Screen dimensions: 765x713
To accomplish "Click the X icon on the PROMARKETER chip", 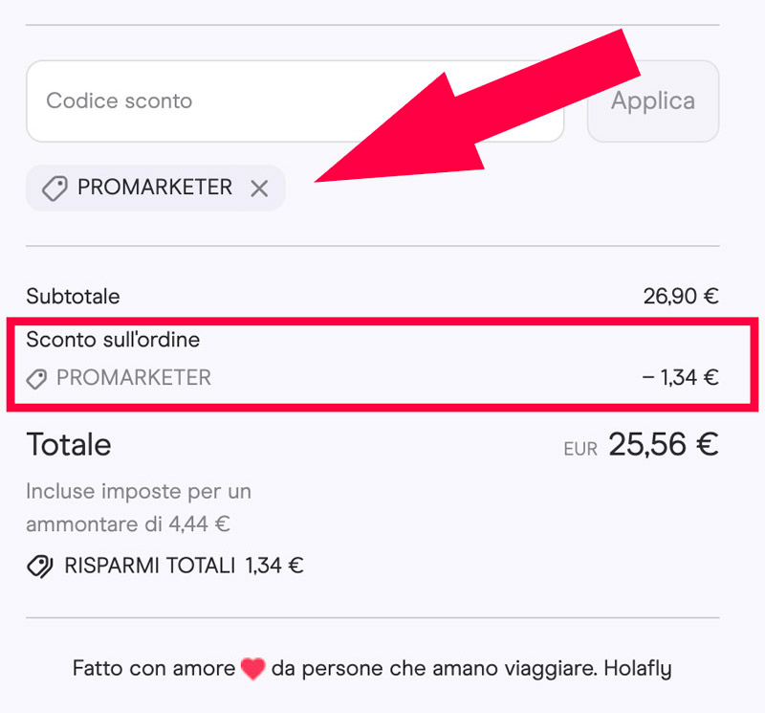I will [259, 188].
